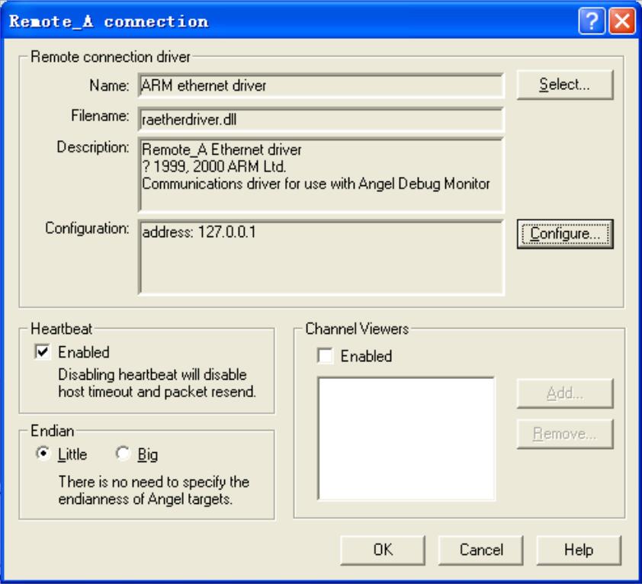
Task: Click the Select... driver button
Action: [x=565, y=85]
